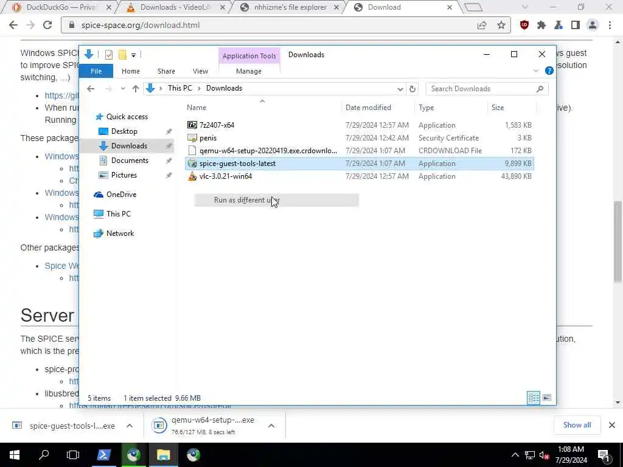Open taskbar Search magnifier

[x=44, y=455]
